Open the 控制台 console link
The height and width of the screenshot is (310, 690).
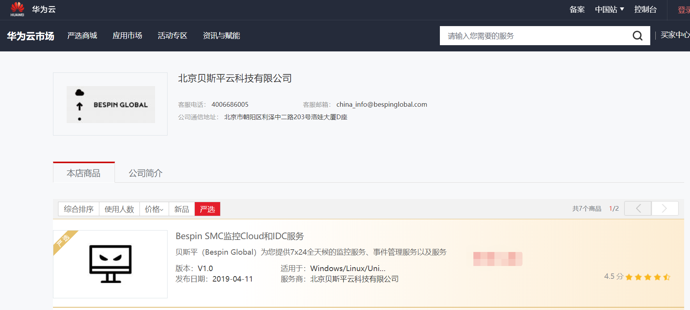(x=646, y=9)
